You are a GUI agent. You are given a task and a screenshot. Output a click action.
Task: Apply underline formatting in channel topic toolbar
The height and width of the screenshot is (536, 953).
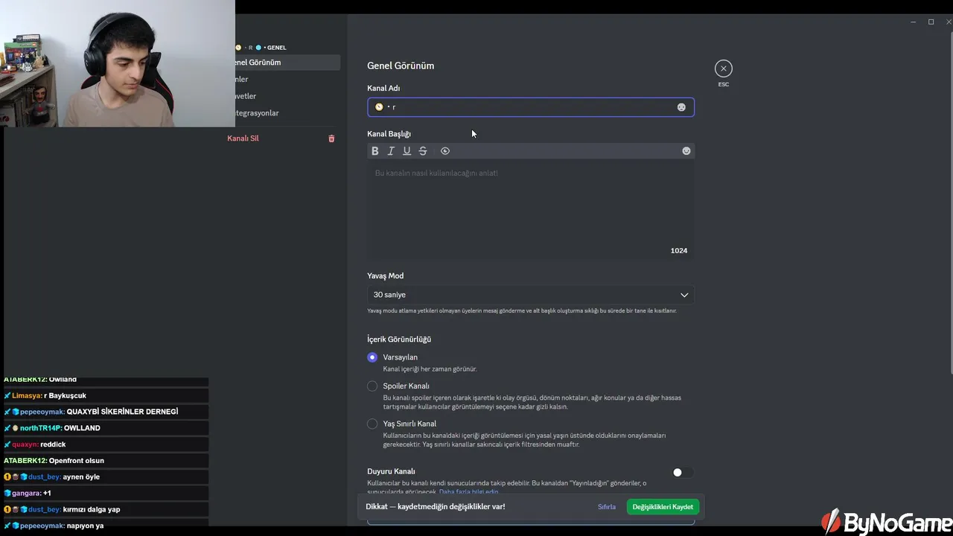pyautogui.click(x=407, y=151)
